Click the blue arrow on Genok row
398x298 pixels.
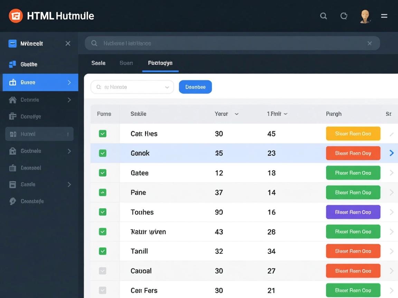391,153
